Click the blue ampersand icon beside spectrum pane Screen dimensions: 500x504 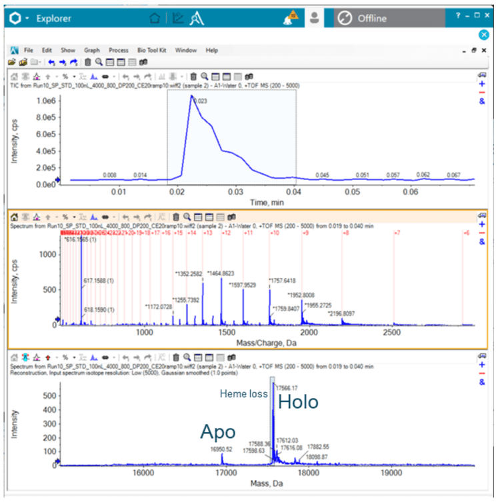pyautogui.click(x=482, y=242)
